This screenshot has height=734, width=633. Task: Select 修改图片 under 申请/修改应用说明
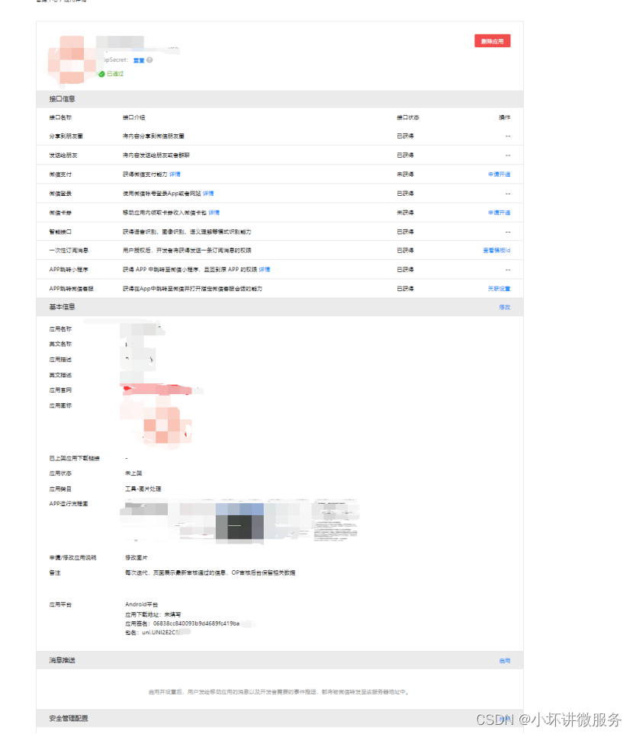pyautogui.click(x=137, y=557)
